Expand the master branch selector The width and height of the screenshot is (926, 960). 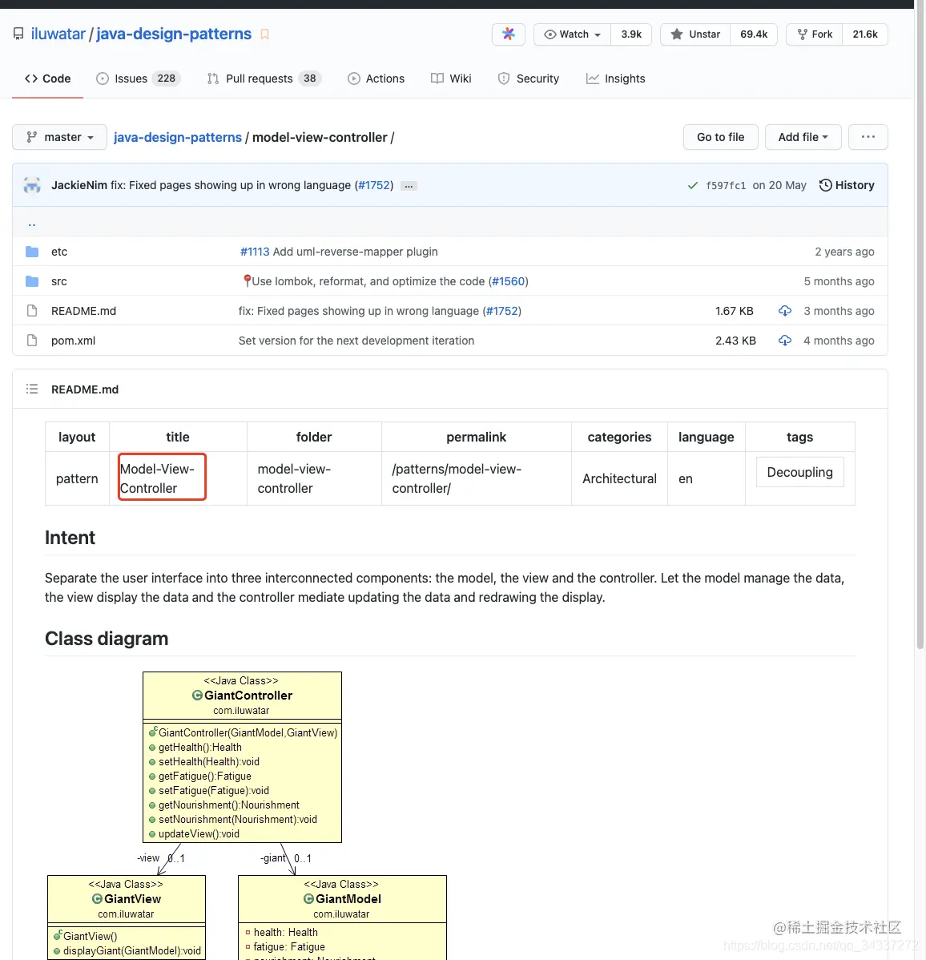pos(59,137)
